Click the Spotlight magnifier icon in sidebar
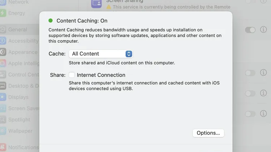271x152 pixels. 3,120
